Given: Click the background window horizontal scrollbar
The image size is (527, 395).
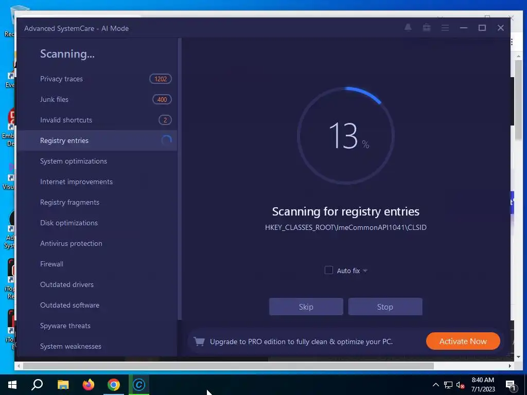Looking at the screenshot, I should pyautogui.click(x=228, y=366).
